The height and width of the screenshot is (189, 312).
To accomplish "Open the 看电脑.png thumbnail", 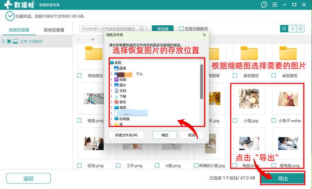I will coord(288,143).
